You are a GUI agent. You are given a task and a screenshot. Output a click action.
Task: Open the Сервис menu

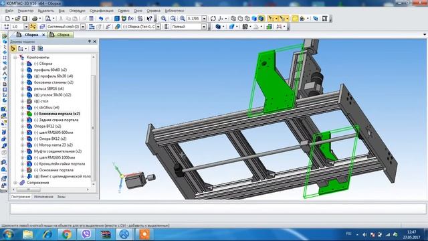tap(123, 11)
